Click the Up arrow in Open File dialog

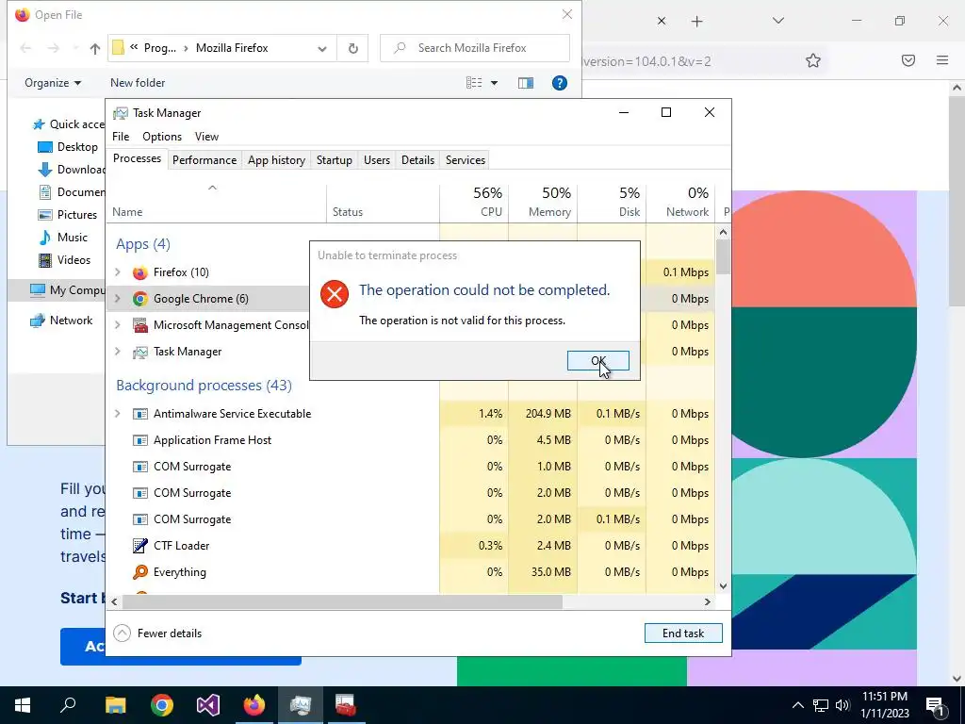click(x=95, y=48)
